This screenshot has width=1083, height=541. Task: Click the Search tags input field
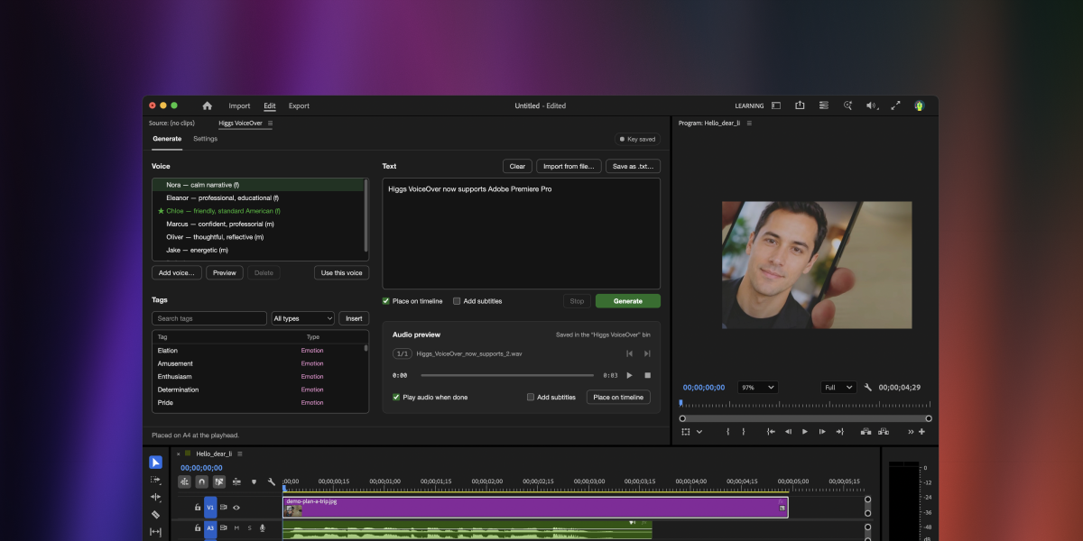coord(209,318)
